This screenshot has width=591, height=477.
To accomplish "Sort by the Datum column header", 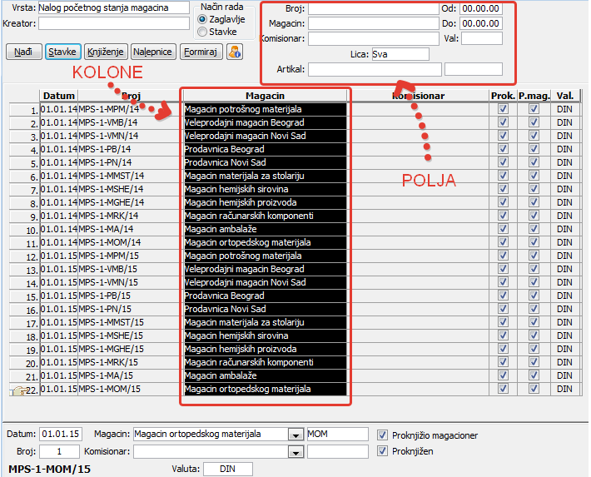I will coord(58,96).
